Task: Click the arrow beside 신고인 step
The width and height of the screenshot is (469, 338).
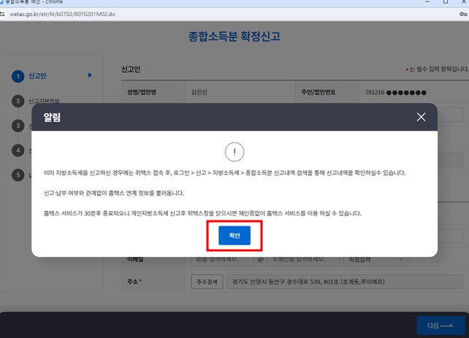Action: pos(90,75)
